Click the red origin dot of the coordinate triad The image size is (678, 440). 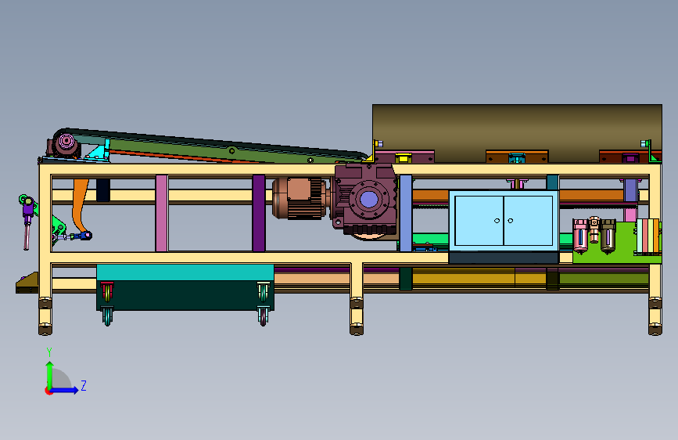[48, 391]
